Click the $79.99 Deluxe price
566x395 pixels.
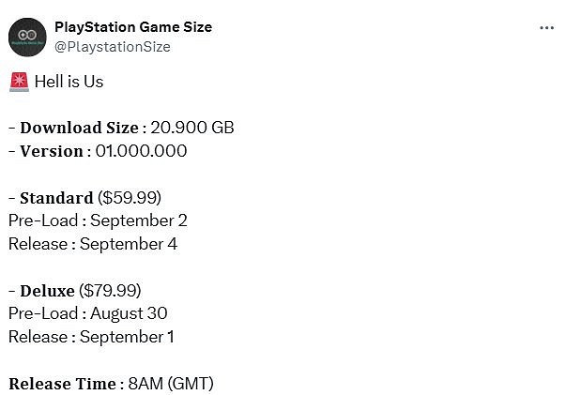coord(111,290)
